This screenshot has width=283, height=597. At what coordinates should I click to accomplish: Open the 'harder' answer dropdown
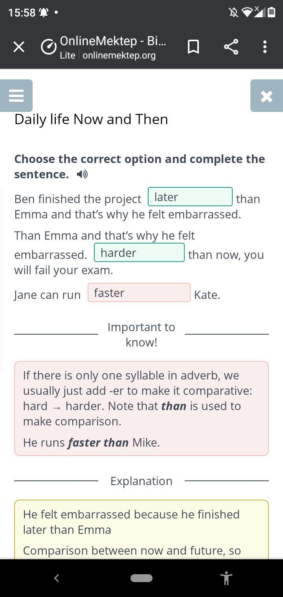(x=139, y=253)
